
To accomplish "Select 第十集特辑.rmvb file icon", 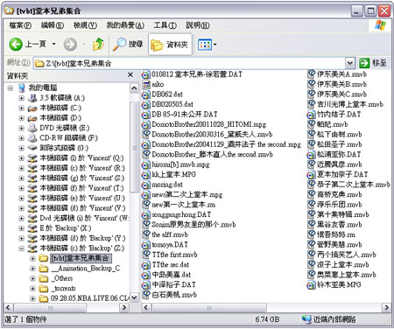I will [312, 214].
